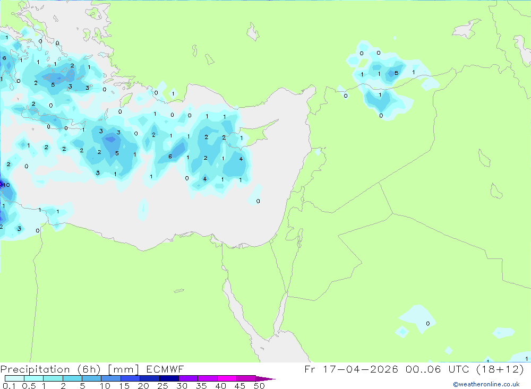The image size is (531, 389).
Task: Click the legend label '40'
Action: pos(220,386)
